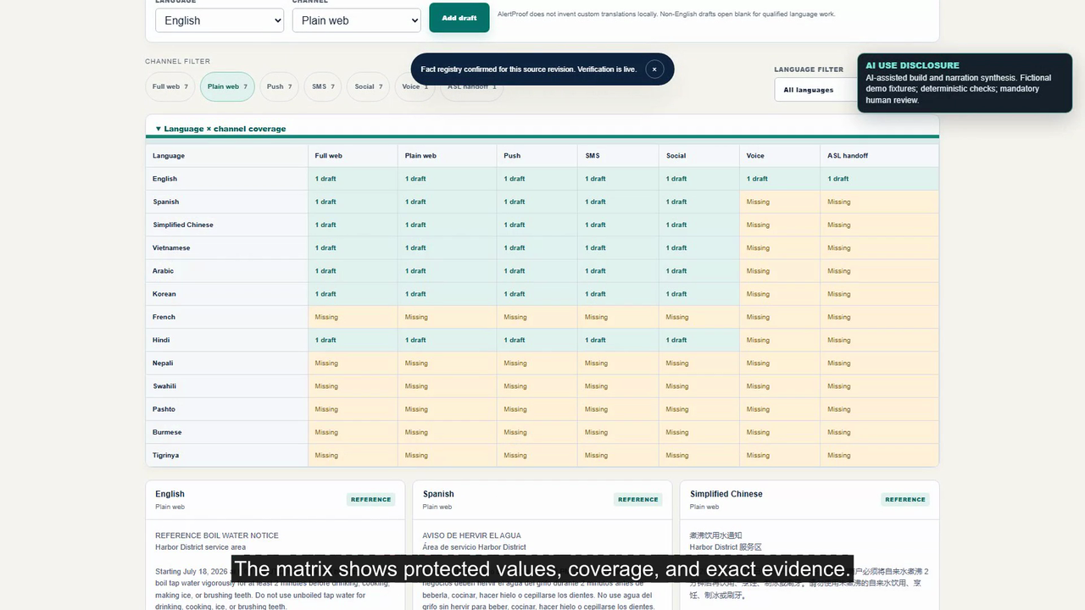
Task: Click the French Full web Missing cell
Action: tap(353, 317)
